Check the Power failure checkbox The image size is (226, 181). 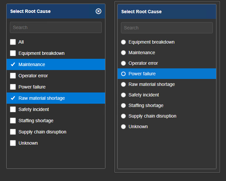point(13,87)
